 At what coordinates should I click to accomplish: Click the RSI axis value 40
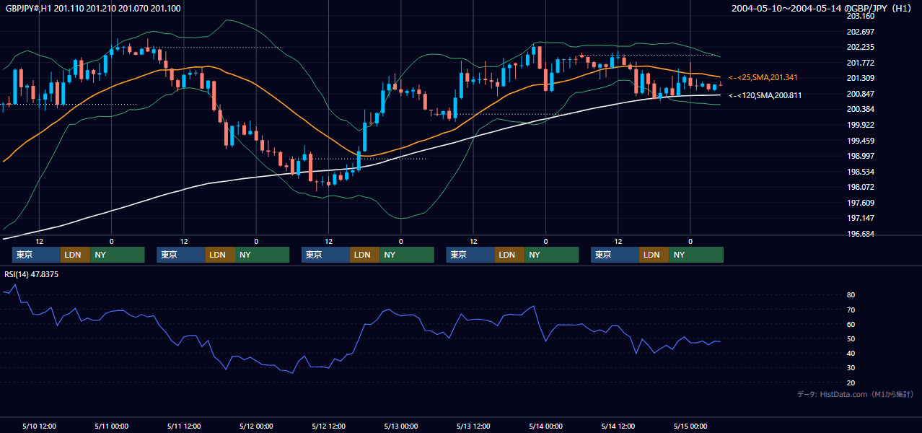(851, 353)
